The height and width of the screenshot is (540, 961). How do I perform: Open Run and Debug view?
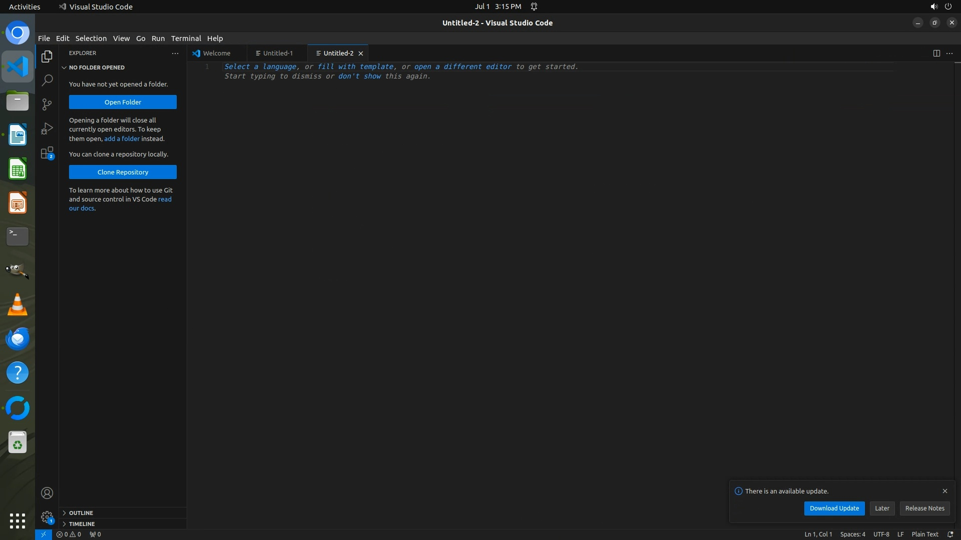point(47,128)
